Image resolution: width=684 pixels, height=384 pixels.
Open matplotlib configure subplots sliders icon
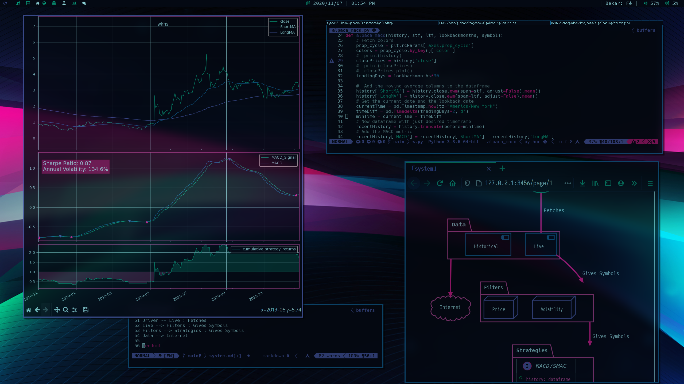pyautogui.click(x=74, y=310)
